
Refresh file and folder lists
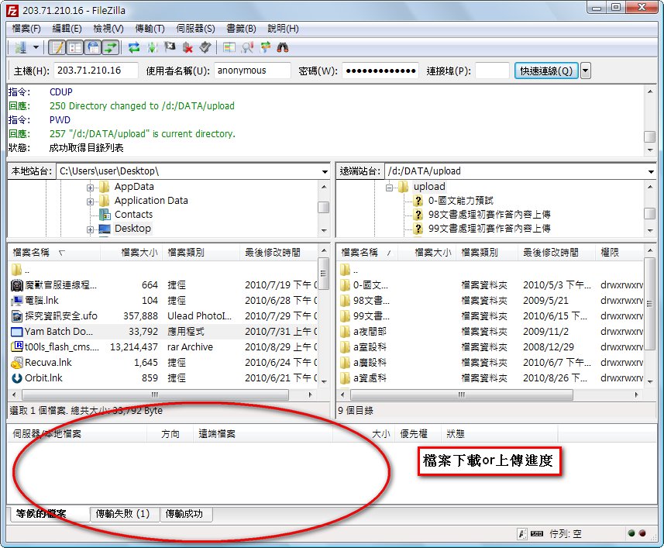(134, 47)
